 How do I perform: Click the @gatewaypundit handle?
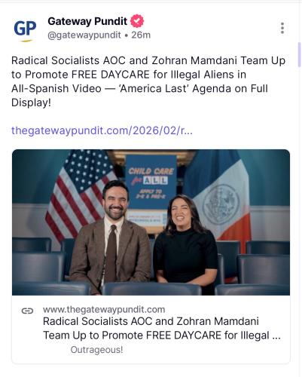pyautogui.click(x=84, y=35)
